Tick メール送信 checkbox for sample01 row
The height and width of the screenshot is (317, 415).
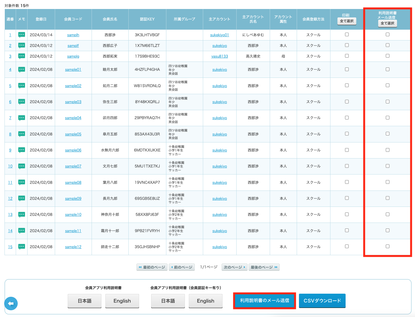click(387, 69)
